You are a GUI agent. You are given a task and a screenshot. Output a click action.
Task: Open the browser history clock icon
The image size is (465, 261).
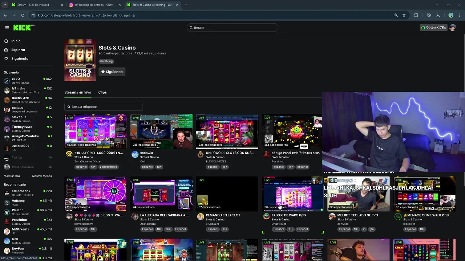[x=429, y=15]
